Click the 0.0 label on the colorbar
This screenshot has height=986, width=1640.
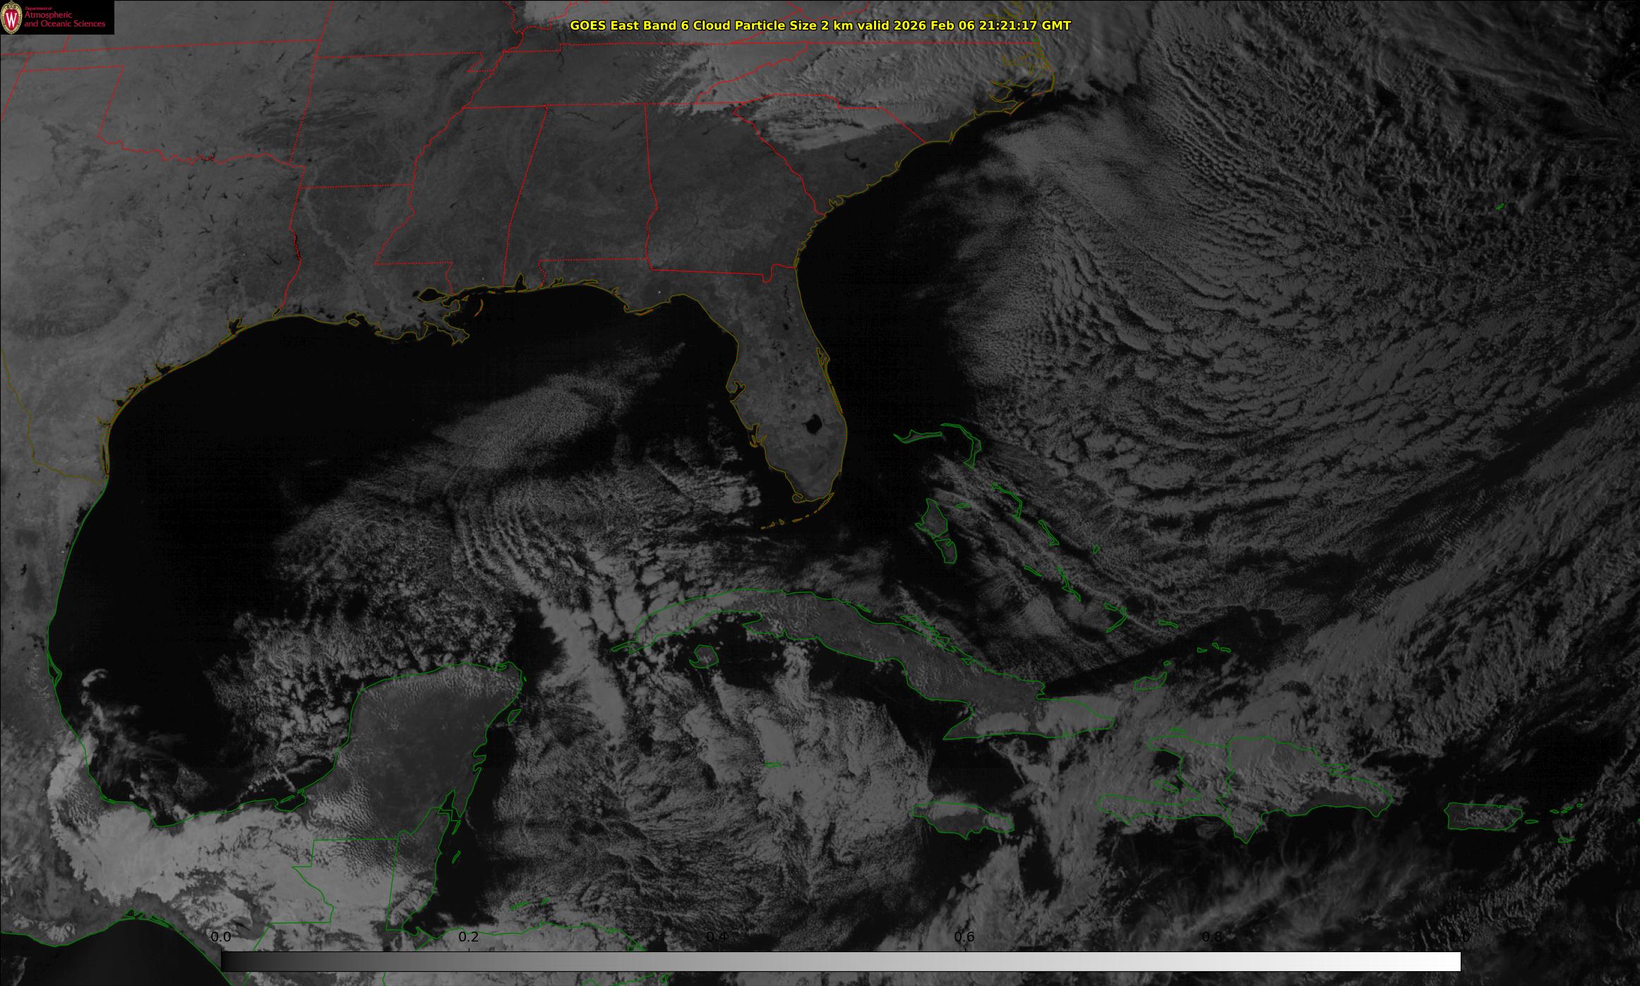pos(221,937)
